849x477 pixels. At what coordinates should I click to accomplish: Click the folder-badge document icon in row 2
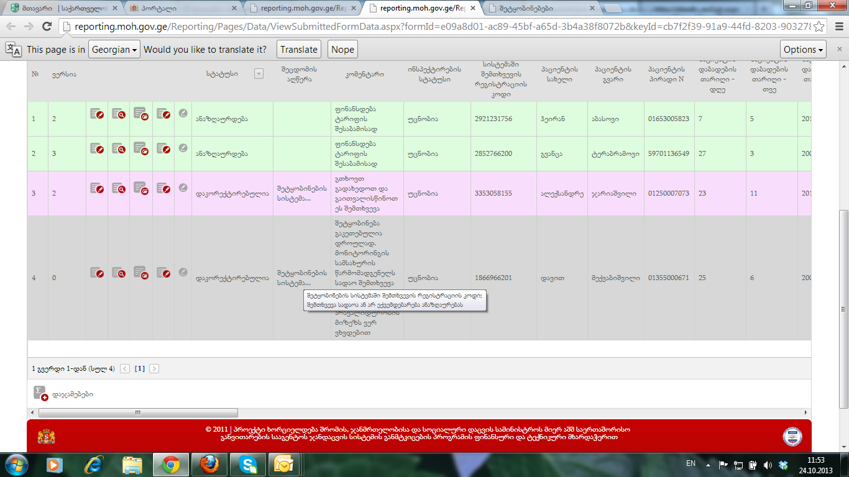coord(141,148)
